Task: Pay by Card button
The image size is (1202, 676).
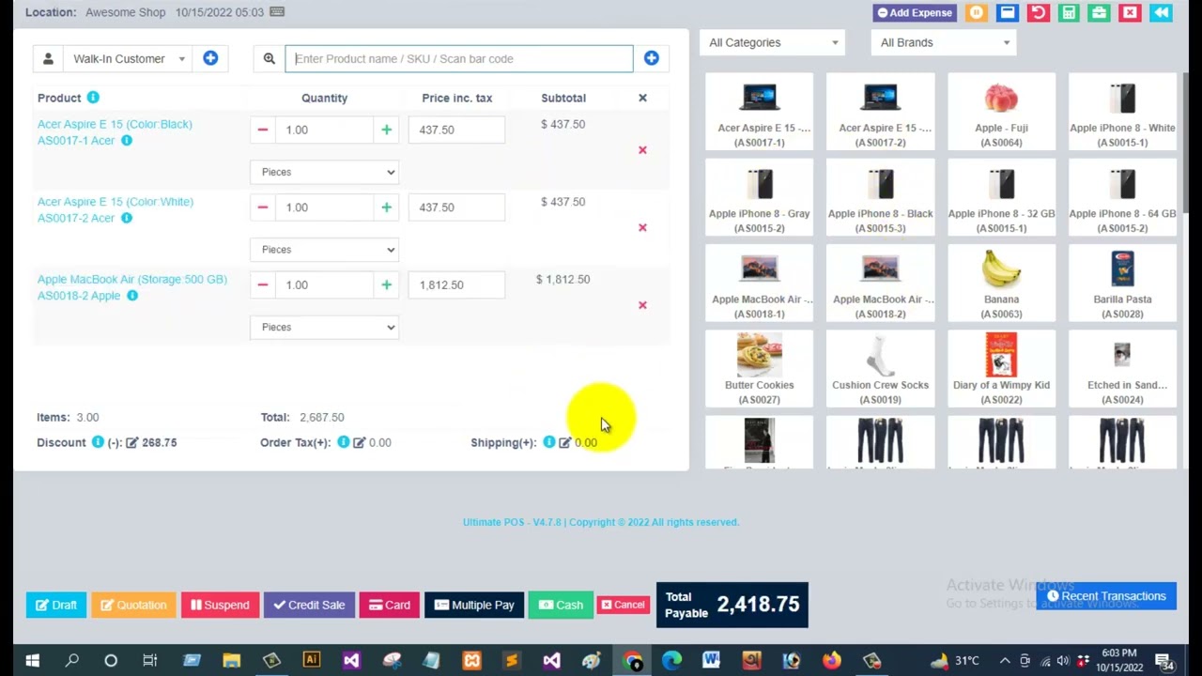Action: (390, 606)
